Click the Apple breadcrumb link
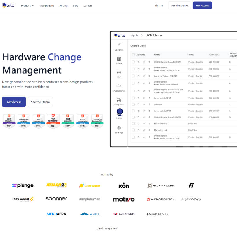This screenshot has height=231, width=237. coord(135,35)
